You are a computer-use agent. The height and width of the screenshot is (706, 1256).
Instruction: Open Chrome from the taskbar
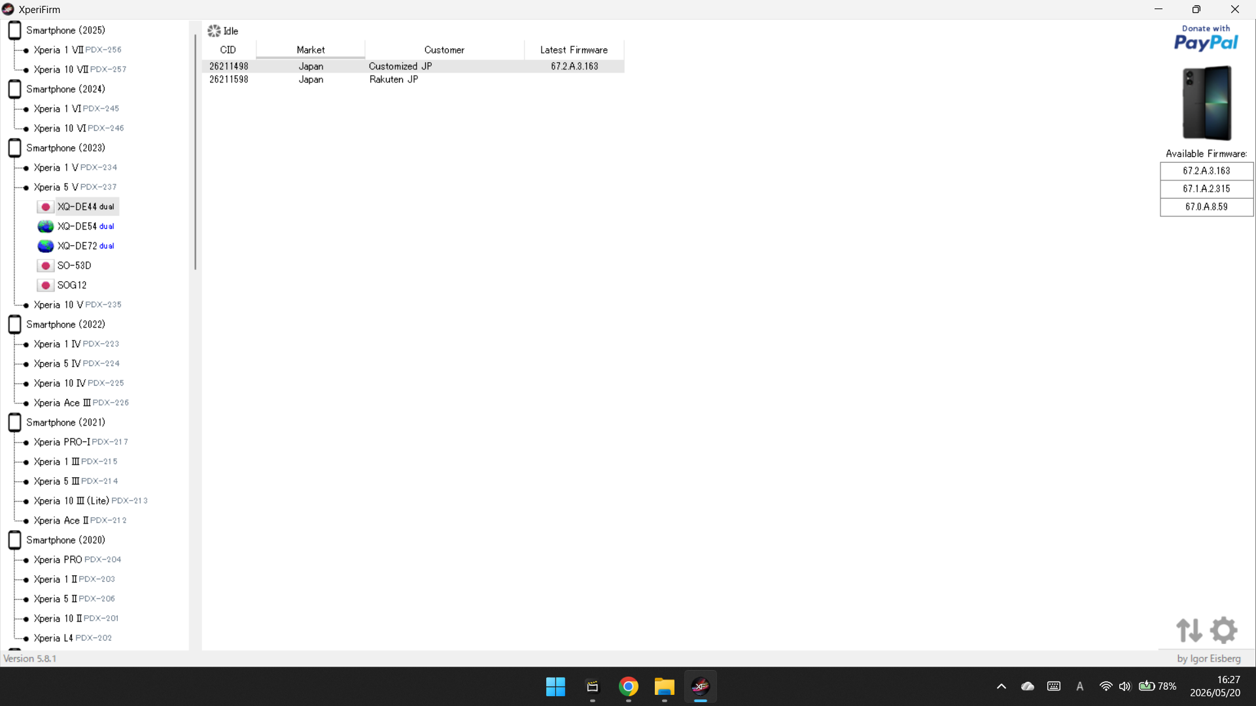(628, 686)
